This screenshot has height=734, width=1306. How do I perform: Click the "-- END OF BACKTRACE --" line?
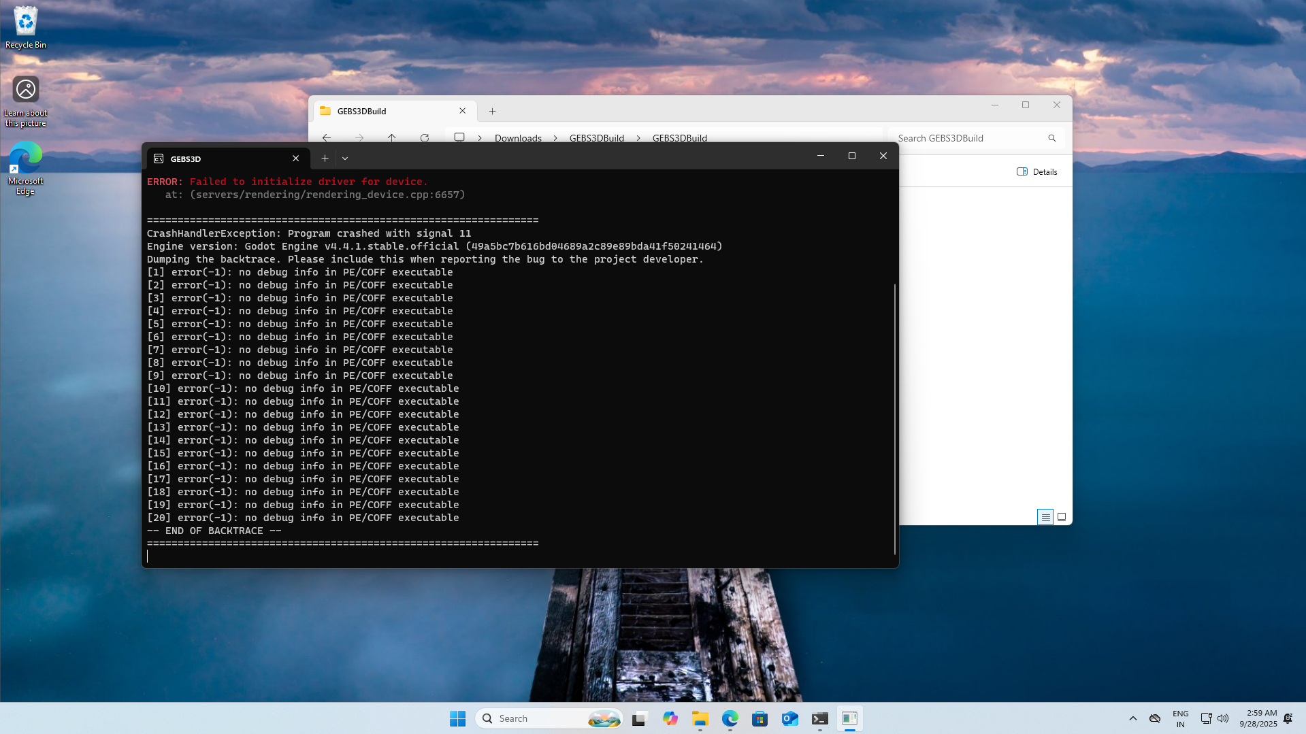point(214,531)
